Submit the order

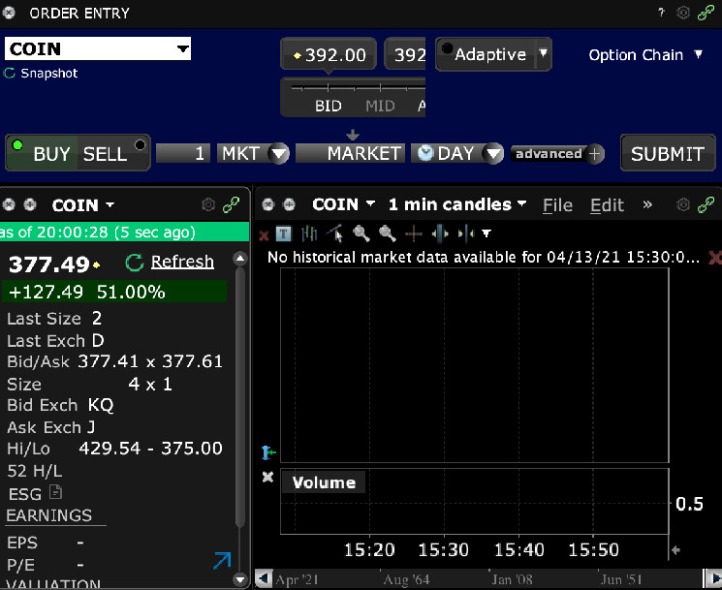click(x=668, y=154)
